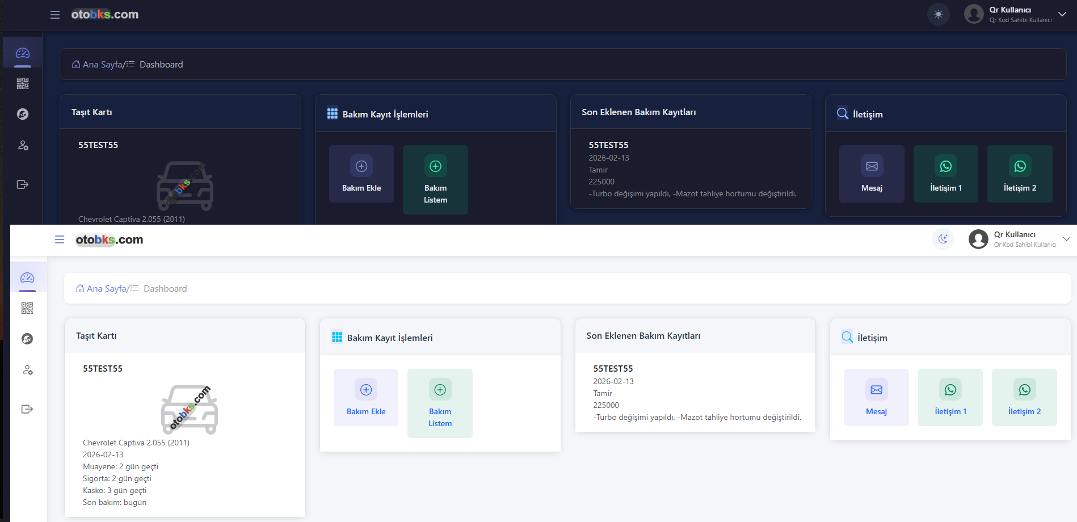
Task: Toggle the sidebar with the hamburger menu
Action: [x=60, y=239]
